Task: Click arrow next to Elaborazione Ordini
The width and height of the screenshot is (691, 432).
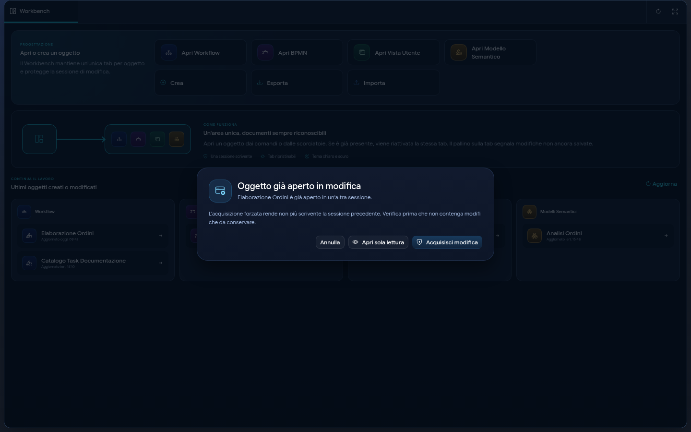Action: click(161, 236)
